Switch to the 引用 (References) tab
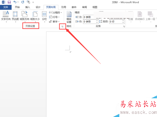The height and width of the screenshot is (117, 157). coord(63,7)
